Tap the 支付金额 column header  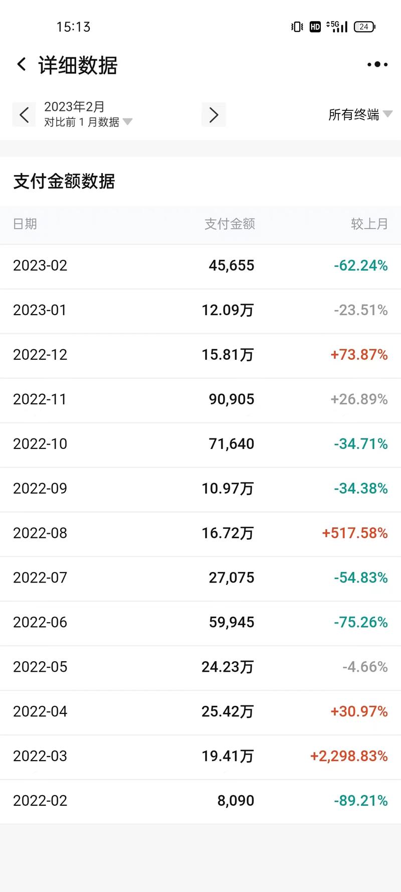[231, 224]
